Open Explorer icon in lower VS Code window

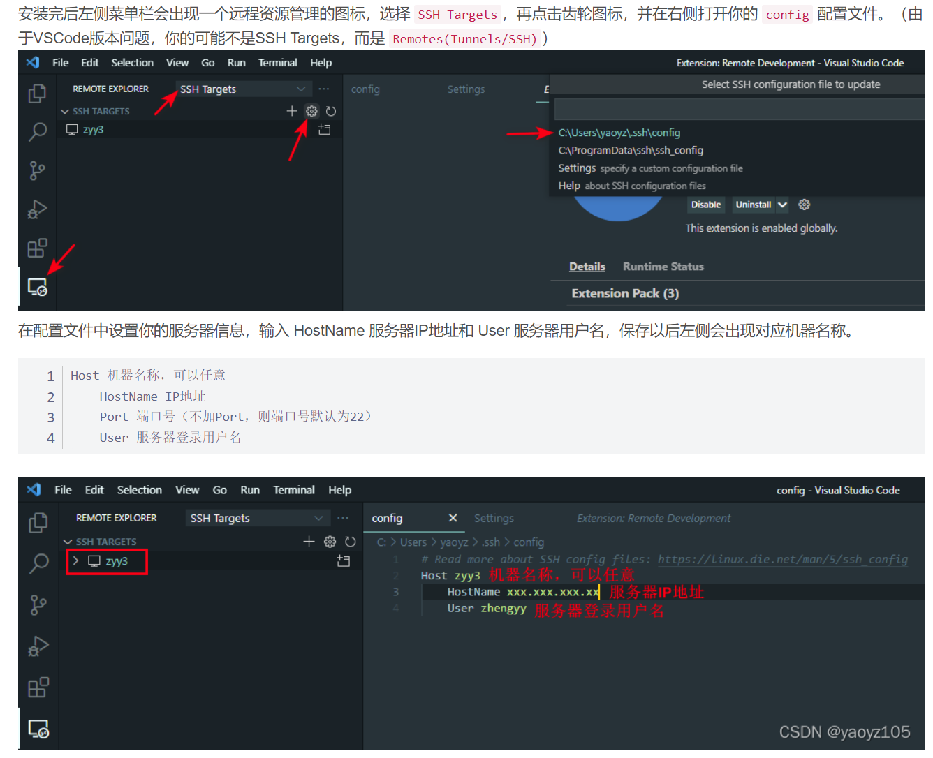[38, 523]
